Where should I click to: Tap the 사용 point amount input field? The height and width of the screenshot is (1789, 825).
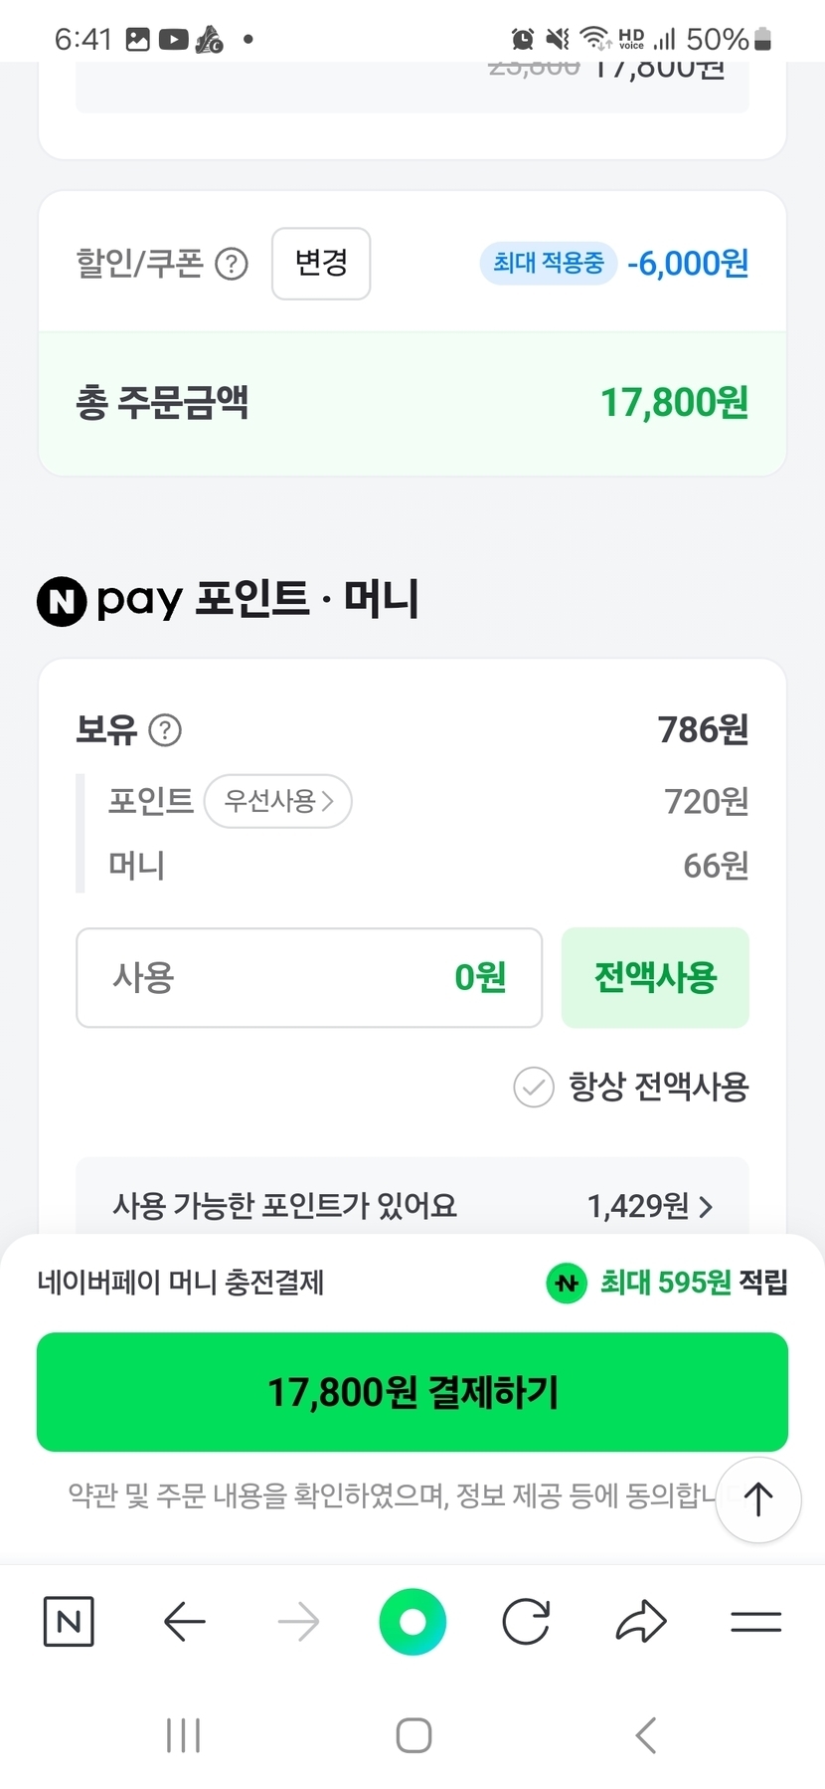pyautogui.click(x=309, y=977)
